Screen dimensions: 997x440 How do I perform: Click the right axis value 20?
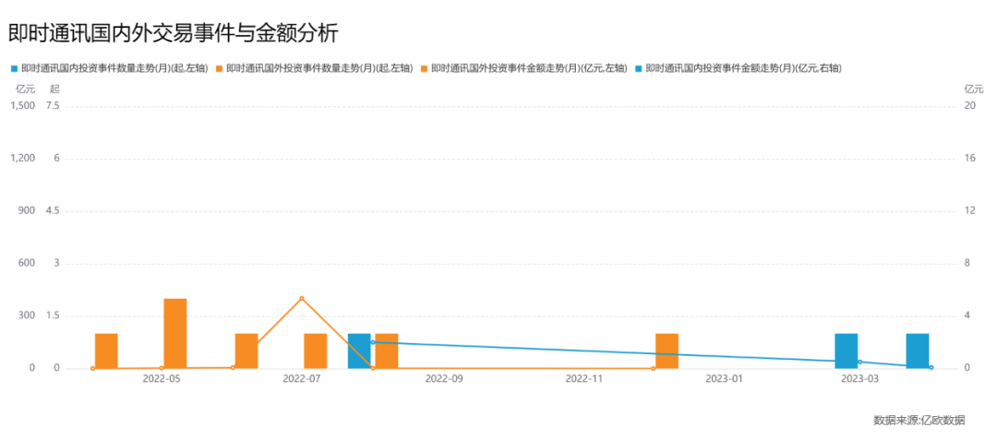click(x=969, y=106)
